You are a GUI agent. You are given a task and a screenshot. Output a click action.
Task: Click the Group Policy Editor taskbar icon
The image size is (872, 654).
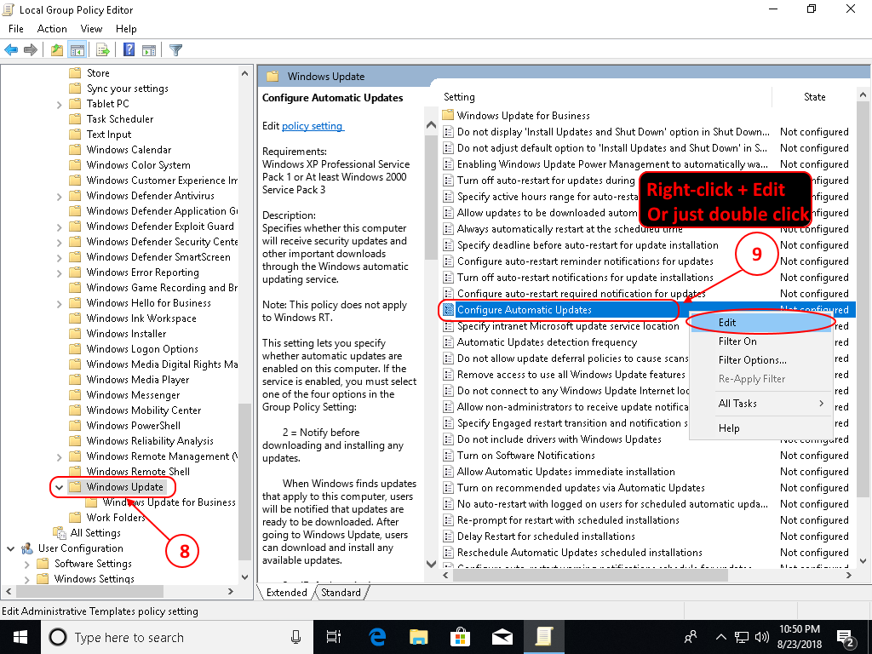(544, 637)
